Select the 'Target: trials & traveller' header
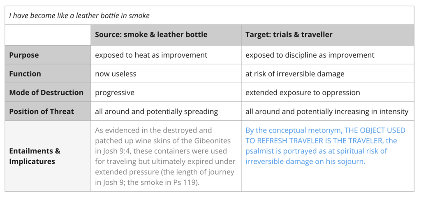421x198 pixels. [289, 35]
